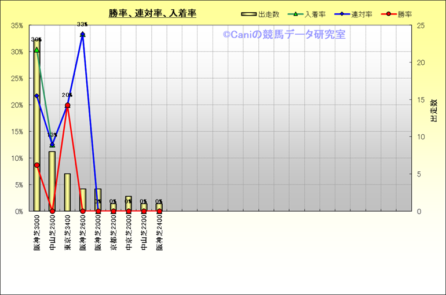Select the red 勝率 point at 阪神芝3000

[37, 165]
